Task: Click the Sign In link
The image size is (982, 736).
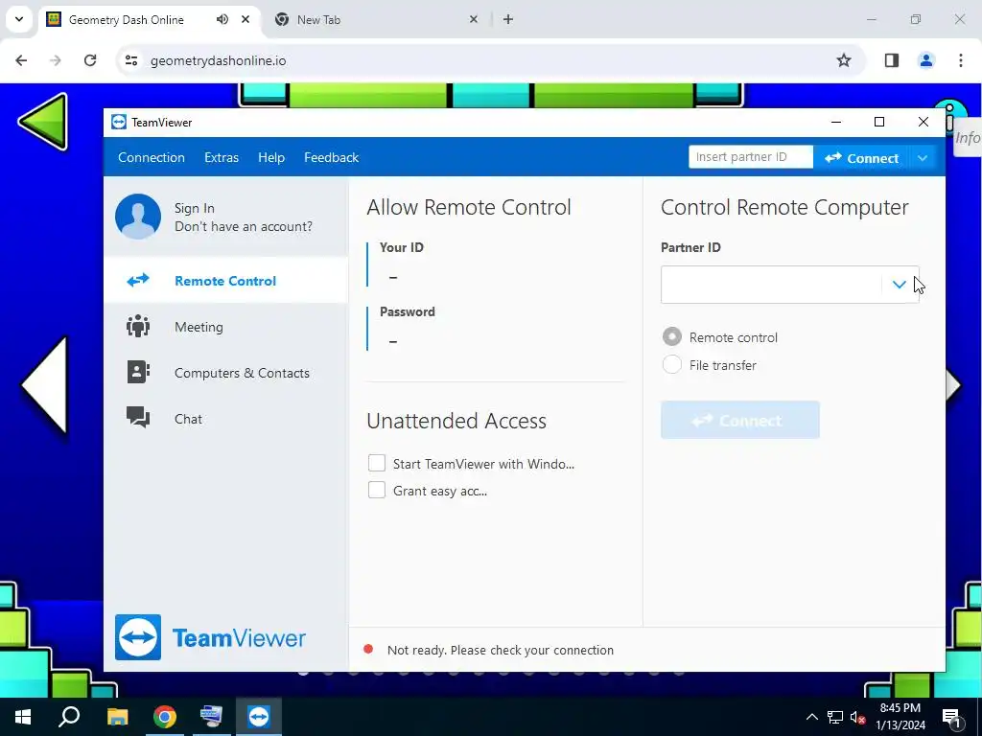Action: (194, 208)
